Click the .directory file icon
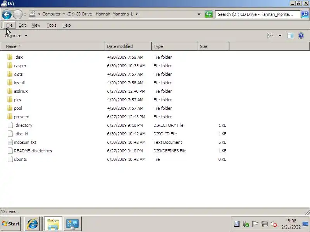This screenshot has height=232, width=310. [x=10, y=125]
